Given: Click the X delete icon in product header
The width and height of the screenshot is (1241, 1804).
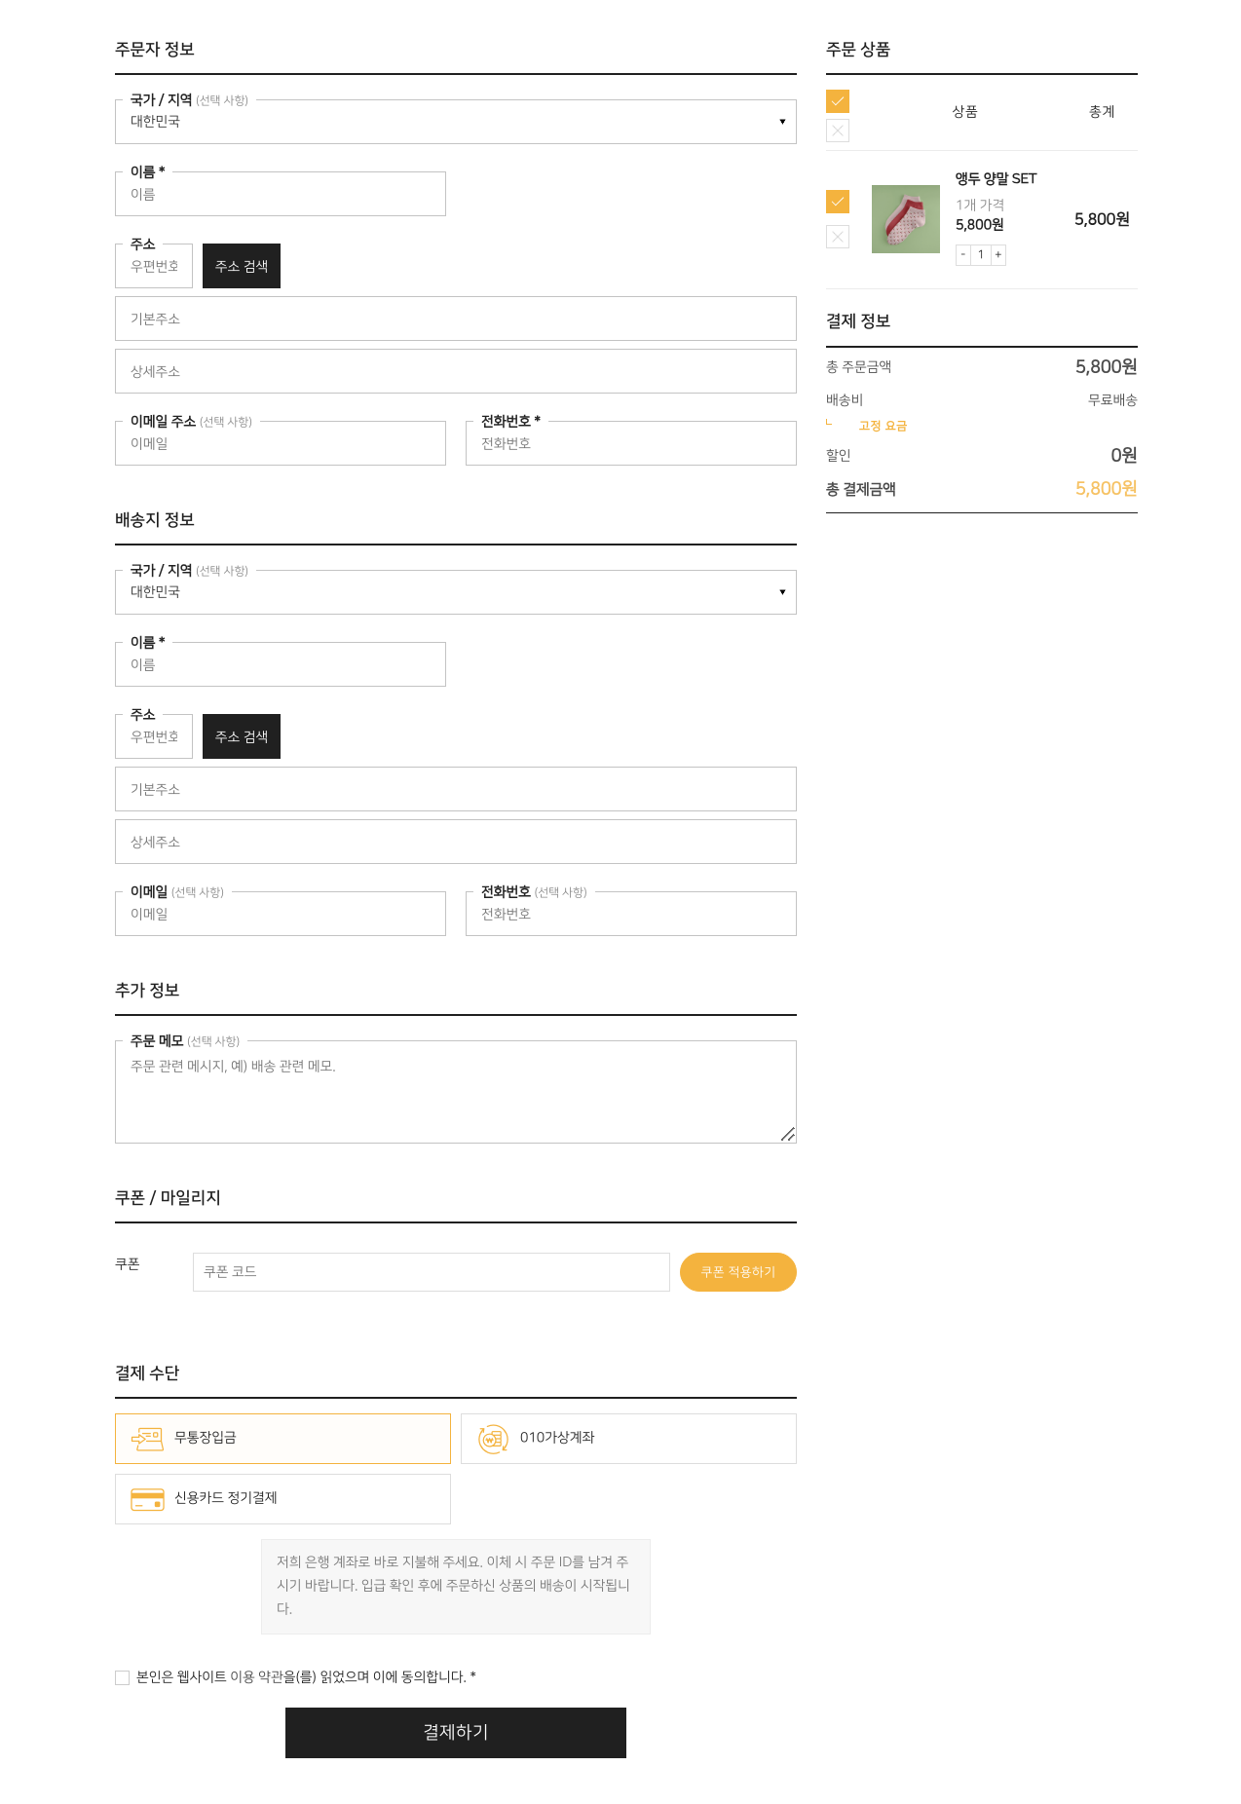Looking at the screenshot, I should 838,131.
